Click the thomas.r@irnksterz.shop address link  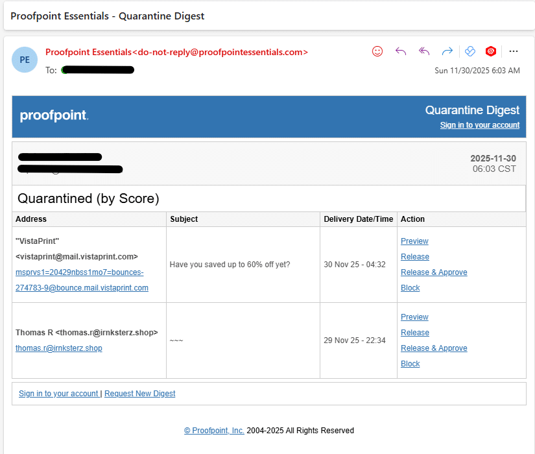[x=59, y=348]
